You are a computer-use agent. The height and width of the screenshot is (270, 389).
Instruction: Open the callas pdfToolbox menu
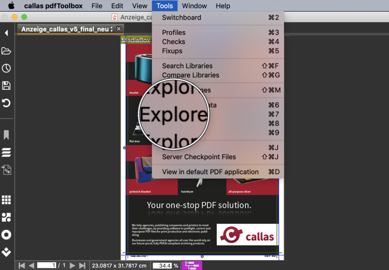coord(53,6)
